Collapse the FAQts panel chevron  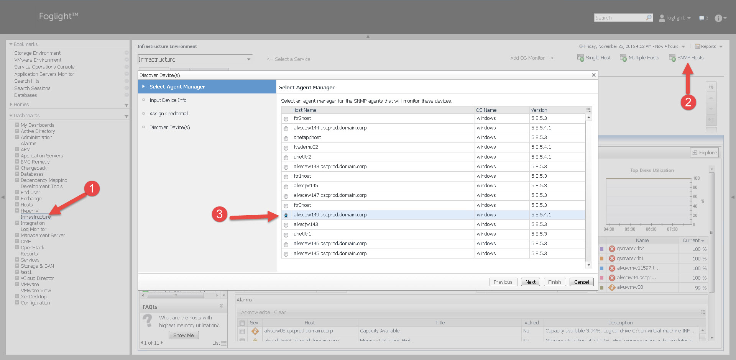(x=221, y=306)
